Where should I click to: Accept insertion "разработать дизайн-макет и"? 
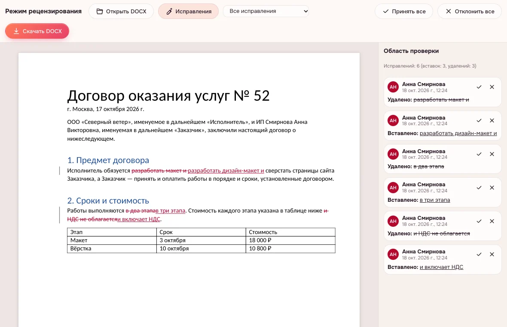[479, 120]
